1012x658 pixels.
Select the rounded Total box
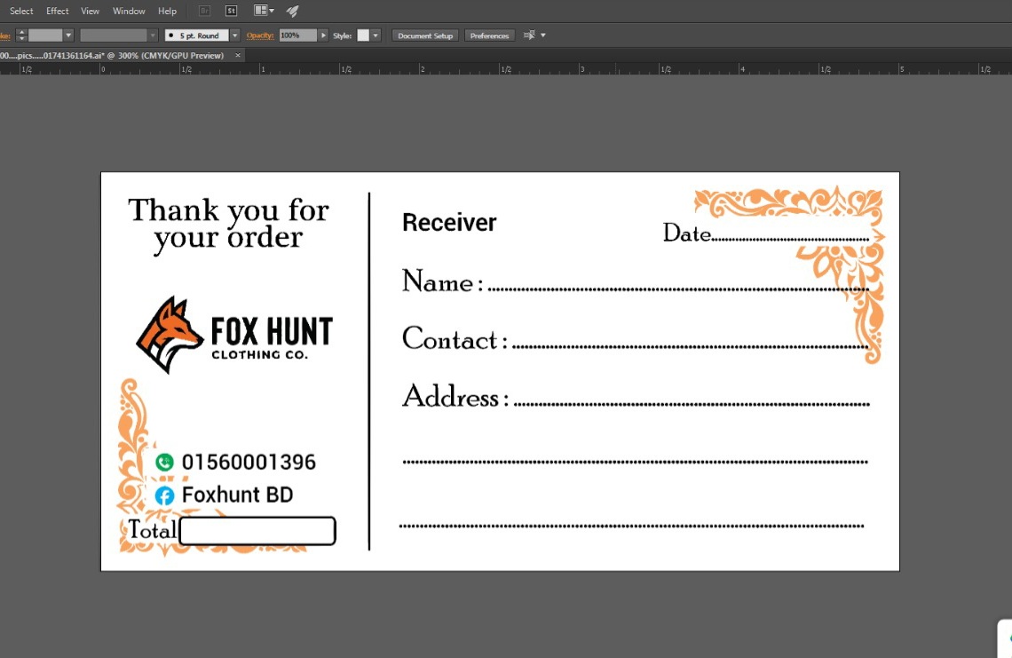click(x=257, y=531)
